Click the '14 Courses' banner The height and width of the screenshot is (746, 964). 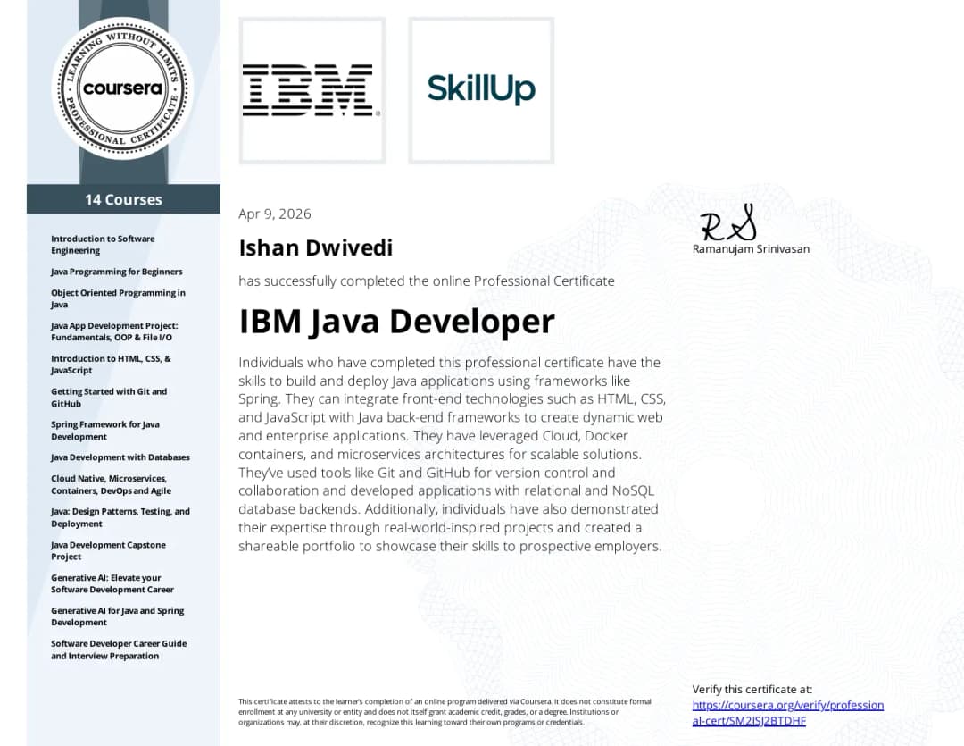(123, 199)
